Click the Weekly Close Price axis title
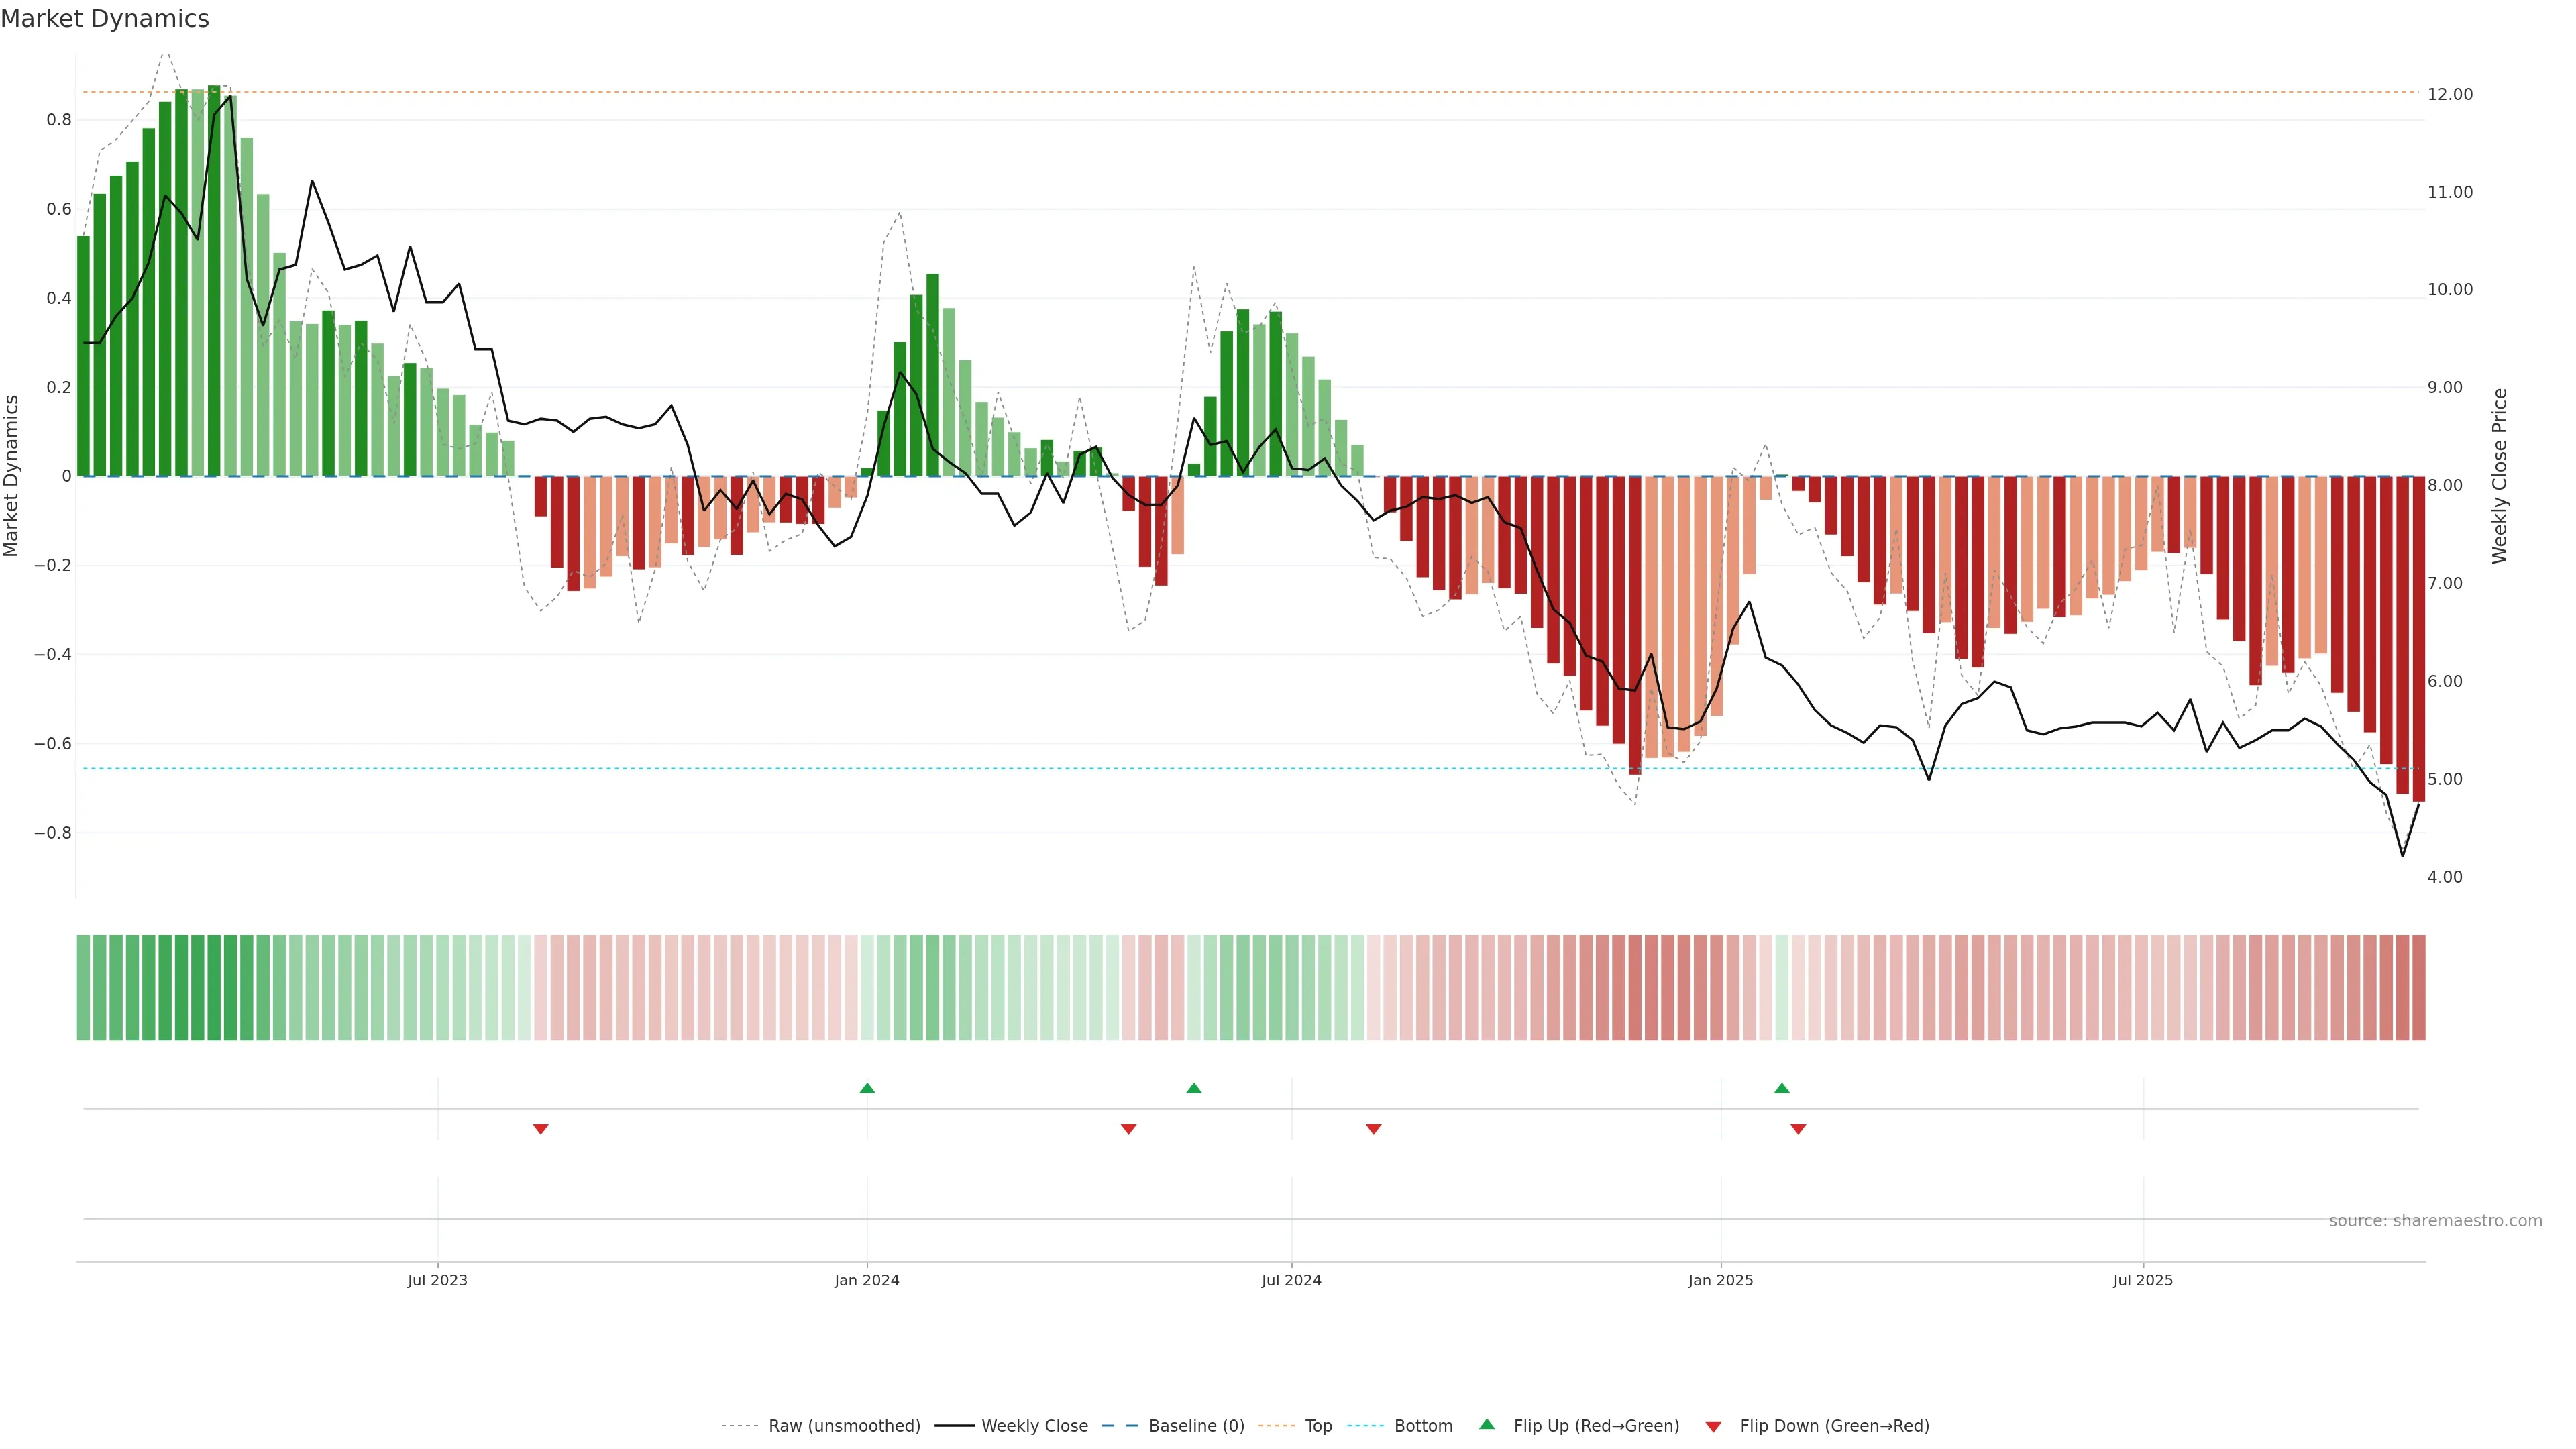 tap(2499, 476)
